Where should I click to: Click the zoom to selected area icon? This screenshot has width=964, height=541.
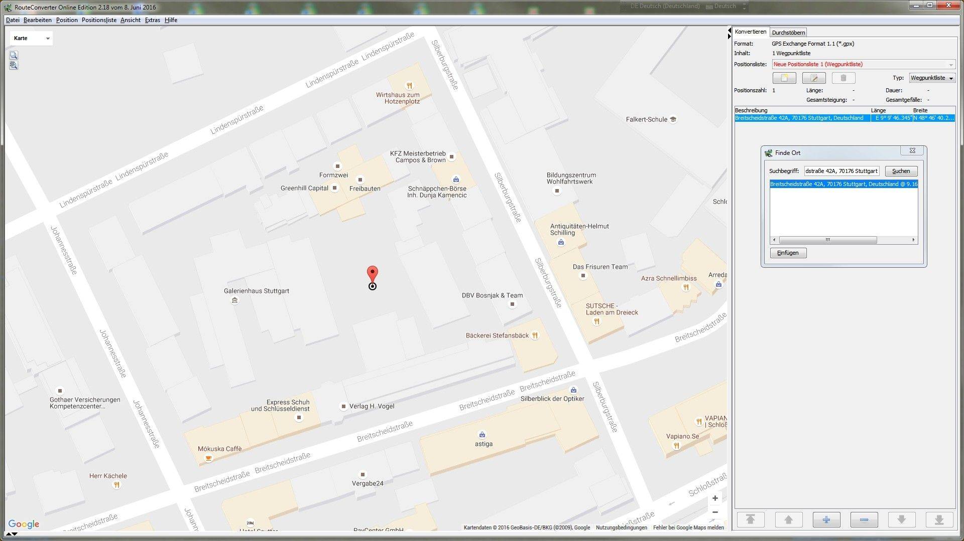(14, 55)
